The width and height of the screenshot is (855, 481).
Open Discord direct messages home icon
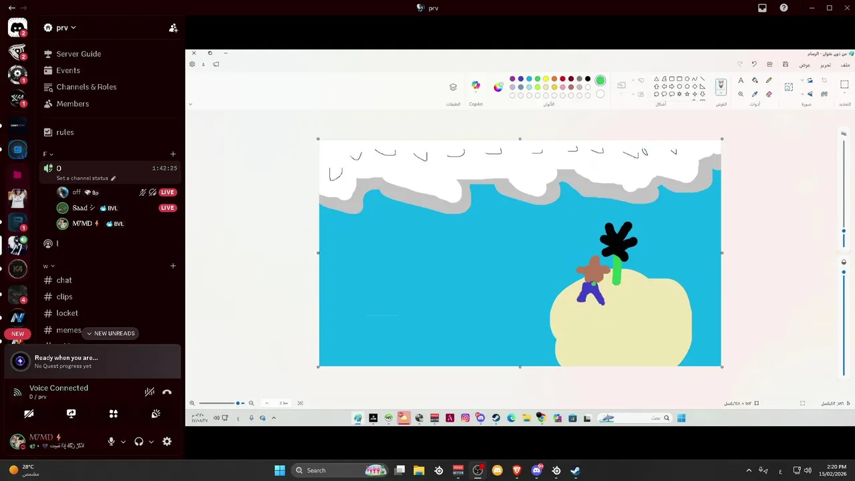point(17,28)
